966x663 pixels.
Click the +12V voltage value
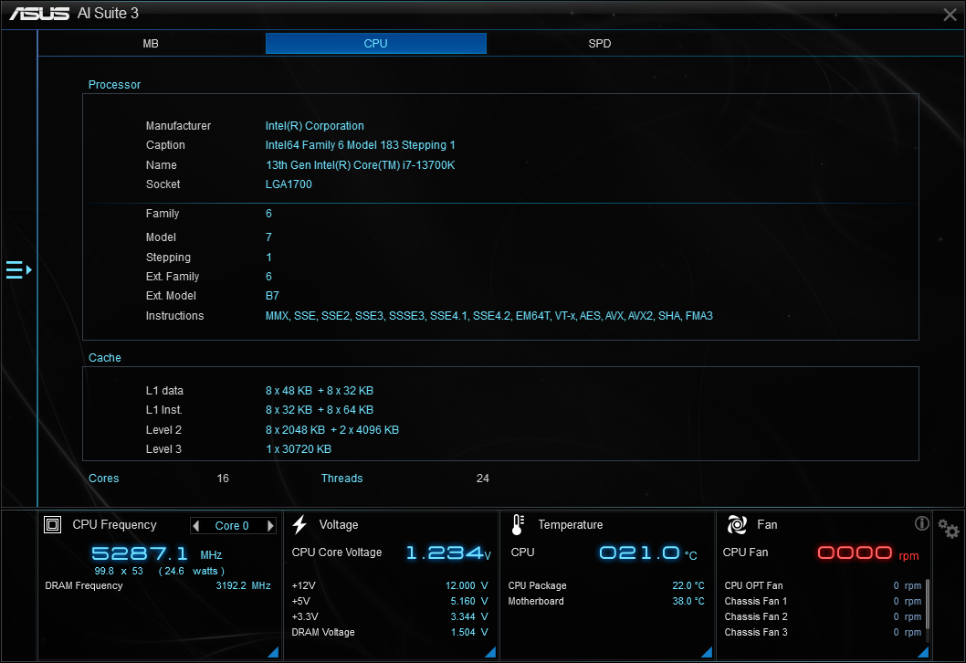(467, 585)
